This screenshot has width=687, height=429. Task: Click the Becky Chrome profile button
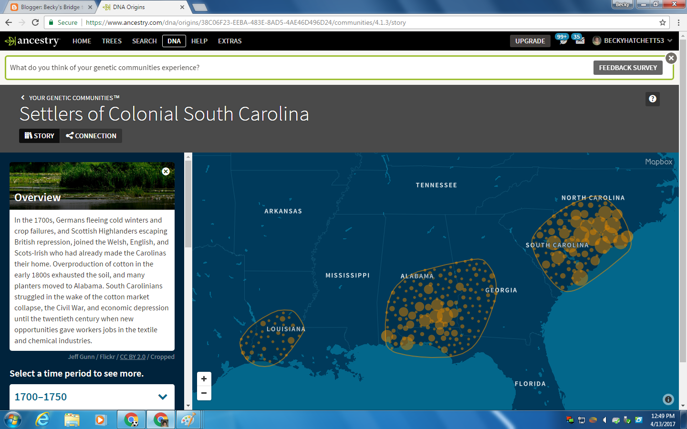(622, 4)
